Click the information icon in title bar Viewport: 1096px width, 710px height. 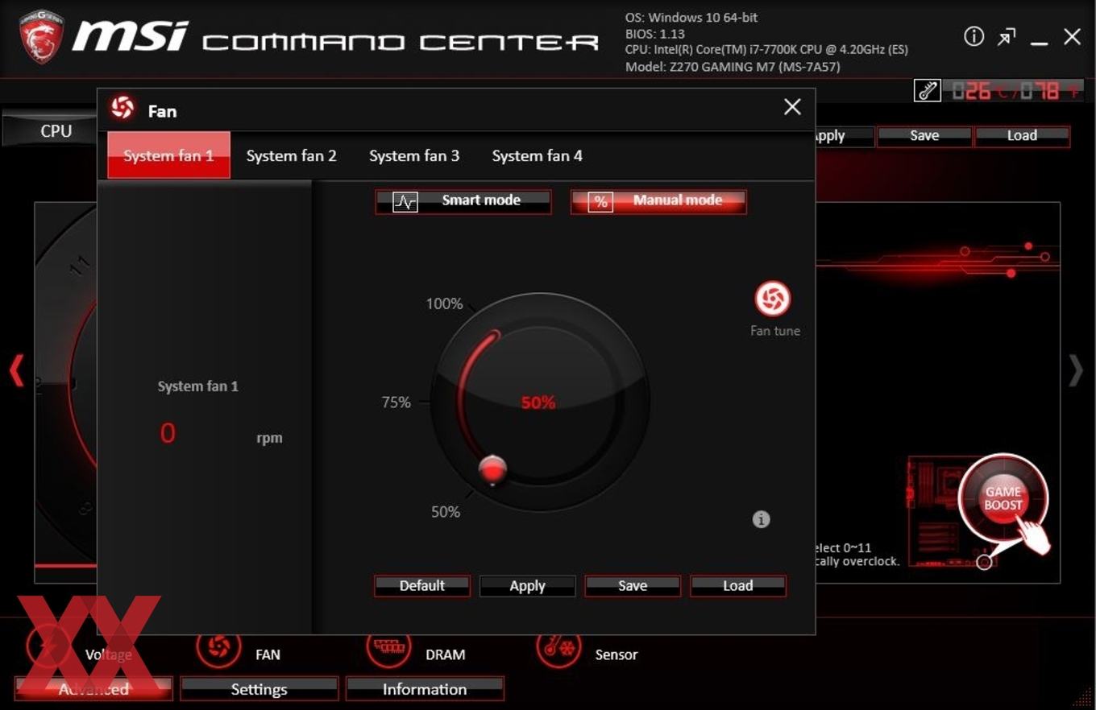click(x=974, y=36)
